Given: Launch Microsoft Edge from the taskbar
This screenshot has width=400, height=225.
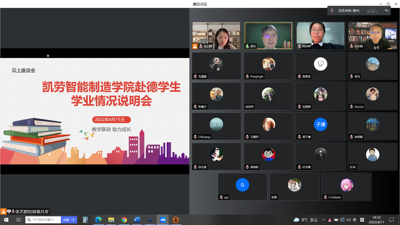Looking at the screenshot, I should [x=98, y=220].
